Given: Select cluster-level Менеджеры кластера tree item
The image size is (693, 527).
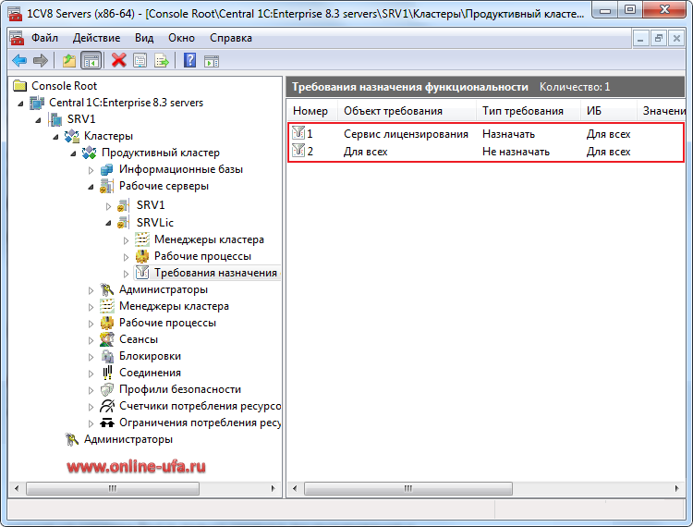Looking at the screenshot, I should (174, 306).
